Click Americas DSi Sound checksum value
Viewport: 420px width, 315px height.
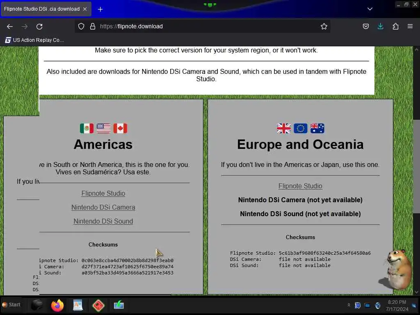click(128, 273)
